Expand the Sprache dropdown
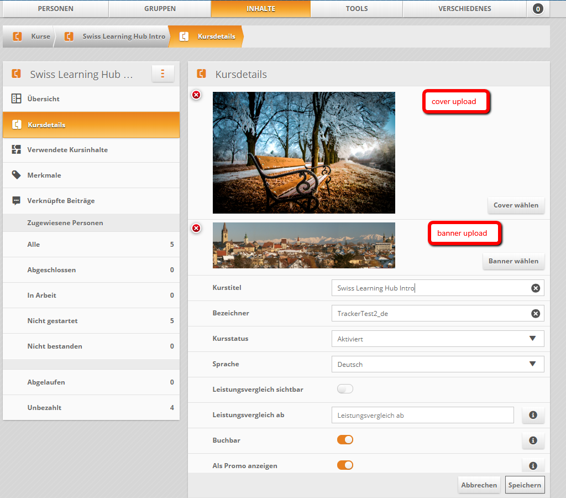The height and width of the screenshot is (498, 566). [x=438, y=364]
